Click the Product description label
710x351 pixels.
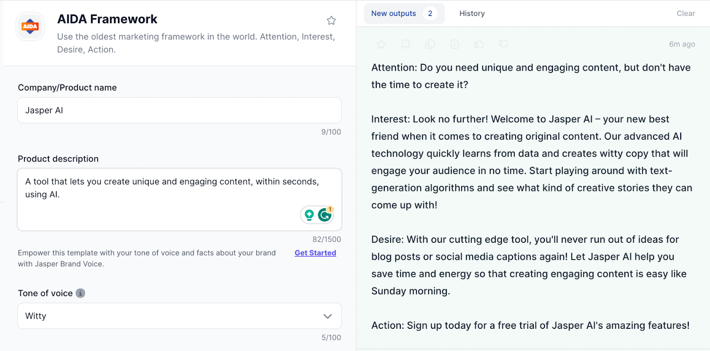click(x=58, y=159)
